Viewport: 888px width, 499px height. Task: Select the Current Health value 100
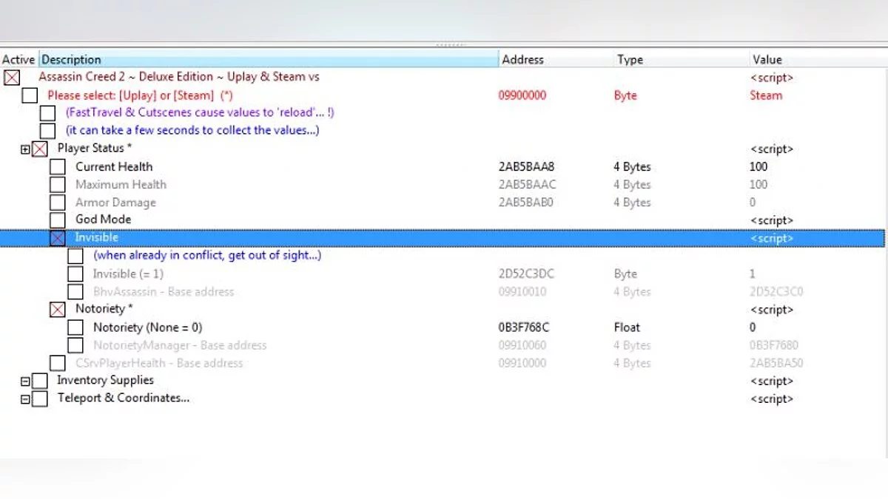[x=758, y=167]
